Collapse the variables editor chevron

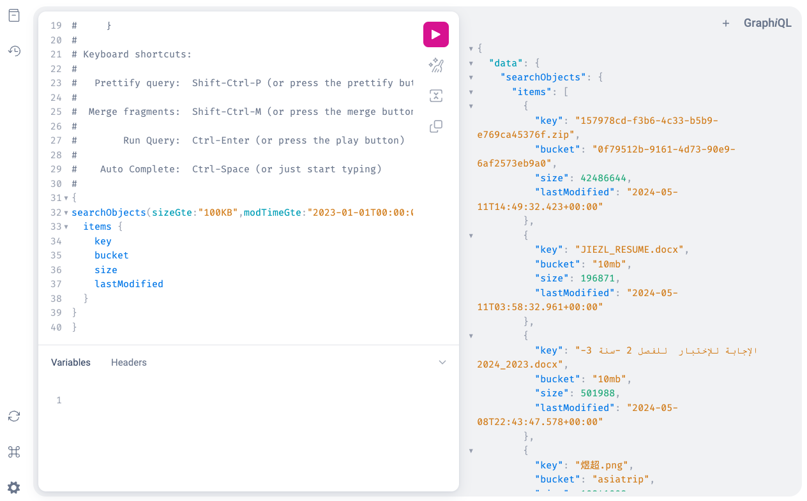442,363
